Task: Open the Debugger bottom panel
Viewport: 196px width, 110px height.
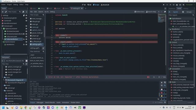Action: coord(40,103)
